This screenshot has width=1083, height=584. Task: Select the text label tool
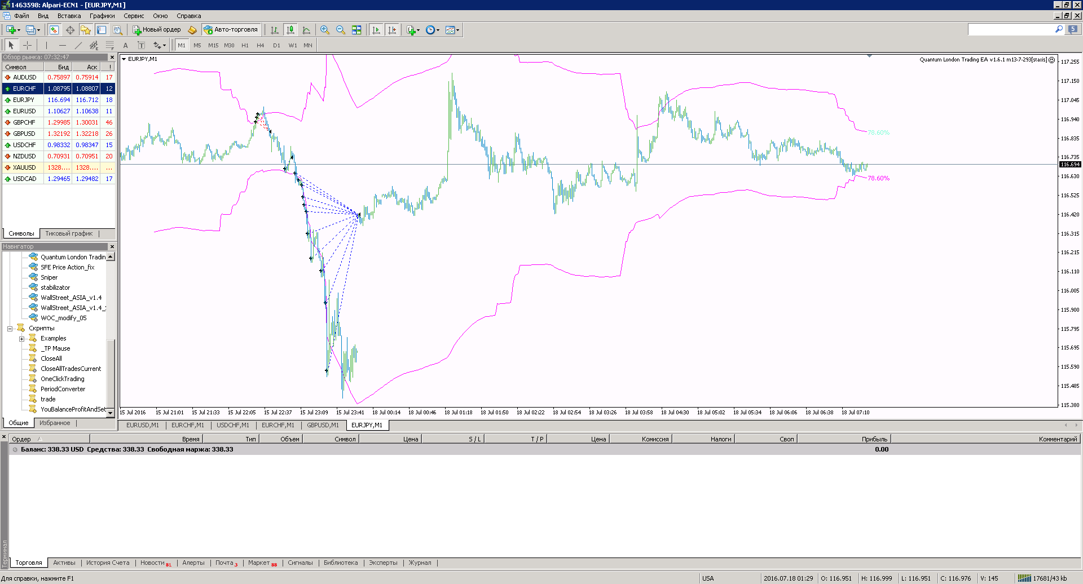[x=141, y=45]
